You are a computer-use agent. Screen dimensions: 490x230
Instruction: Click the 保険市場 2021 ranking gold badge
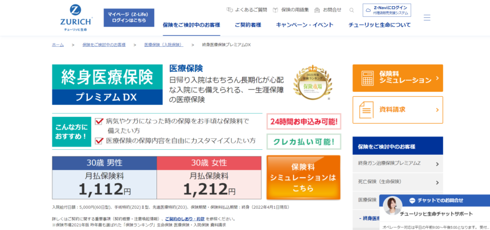coord(313,82)
